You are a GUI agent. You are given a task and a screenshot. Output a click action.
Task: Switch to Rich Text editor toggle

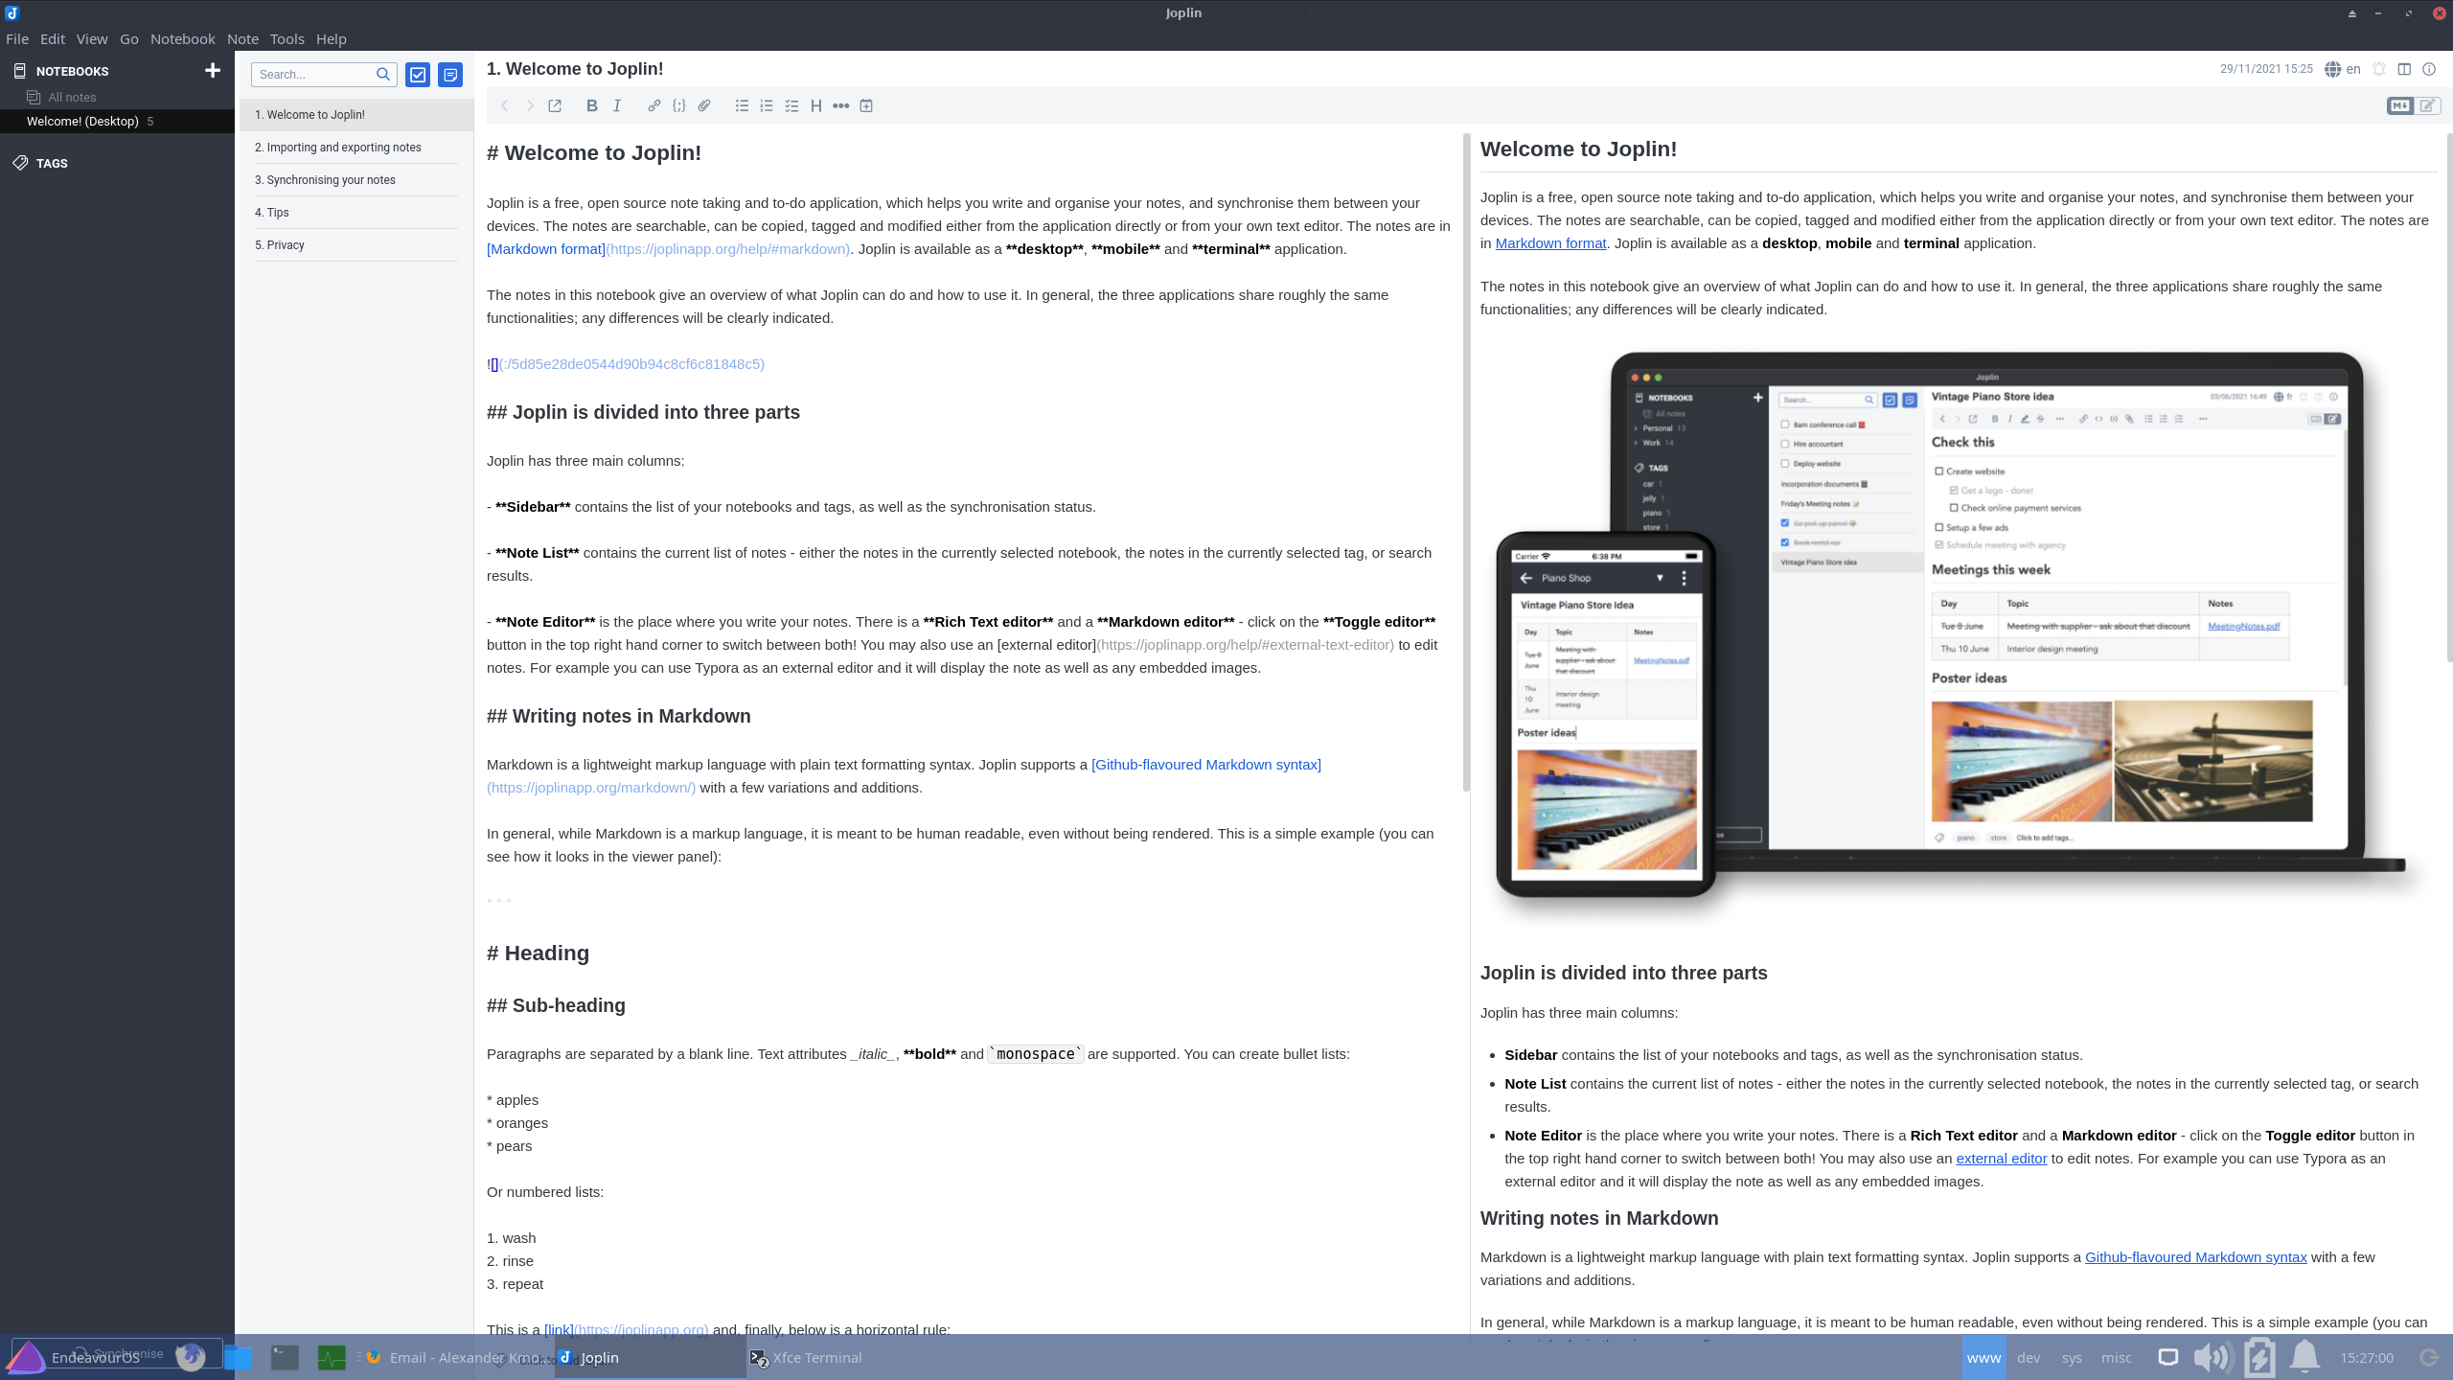point(2427,105)
